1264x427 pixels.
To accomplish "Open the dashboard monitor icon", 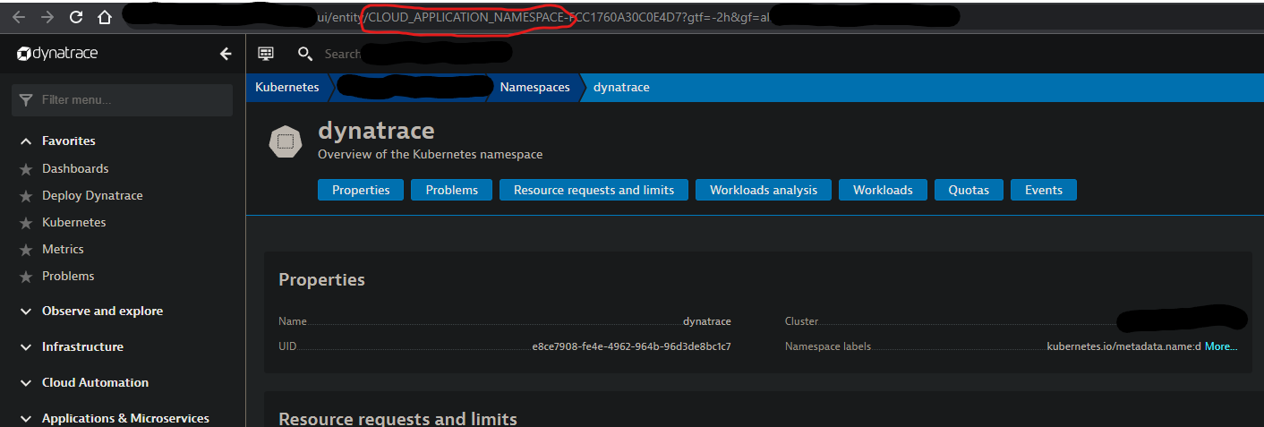I will tap(265, 54).
